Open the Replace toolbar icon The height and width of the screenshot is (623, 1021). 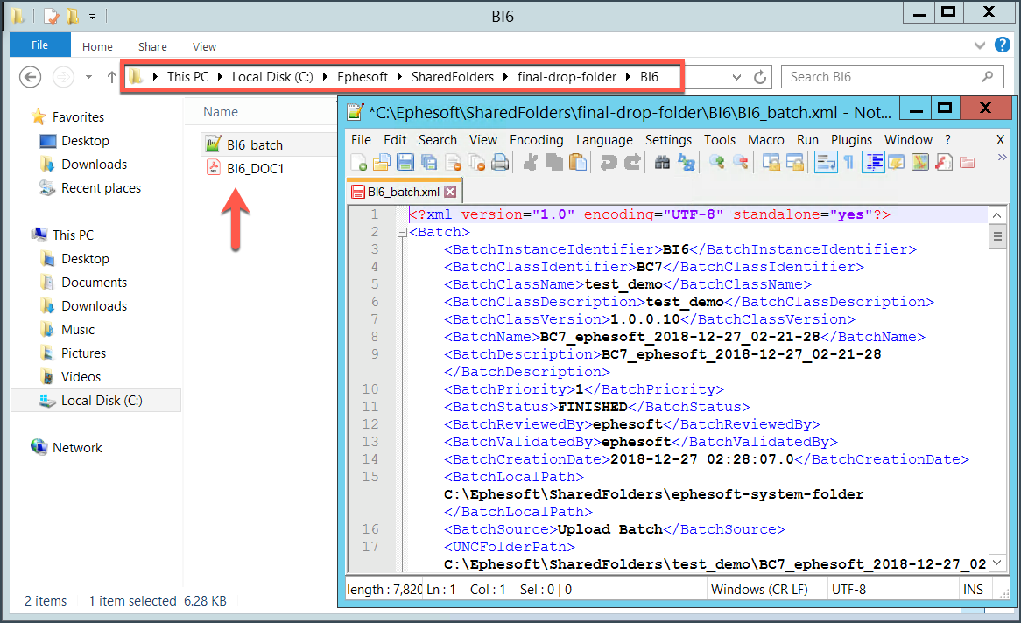pos(687,162)
